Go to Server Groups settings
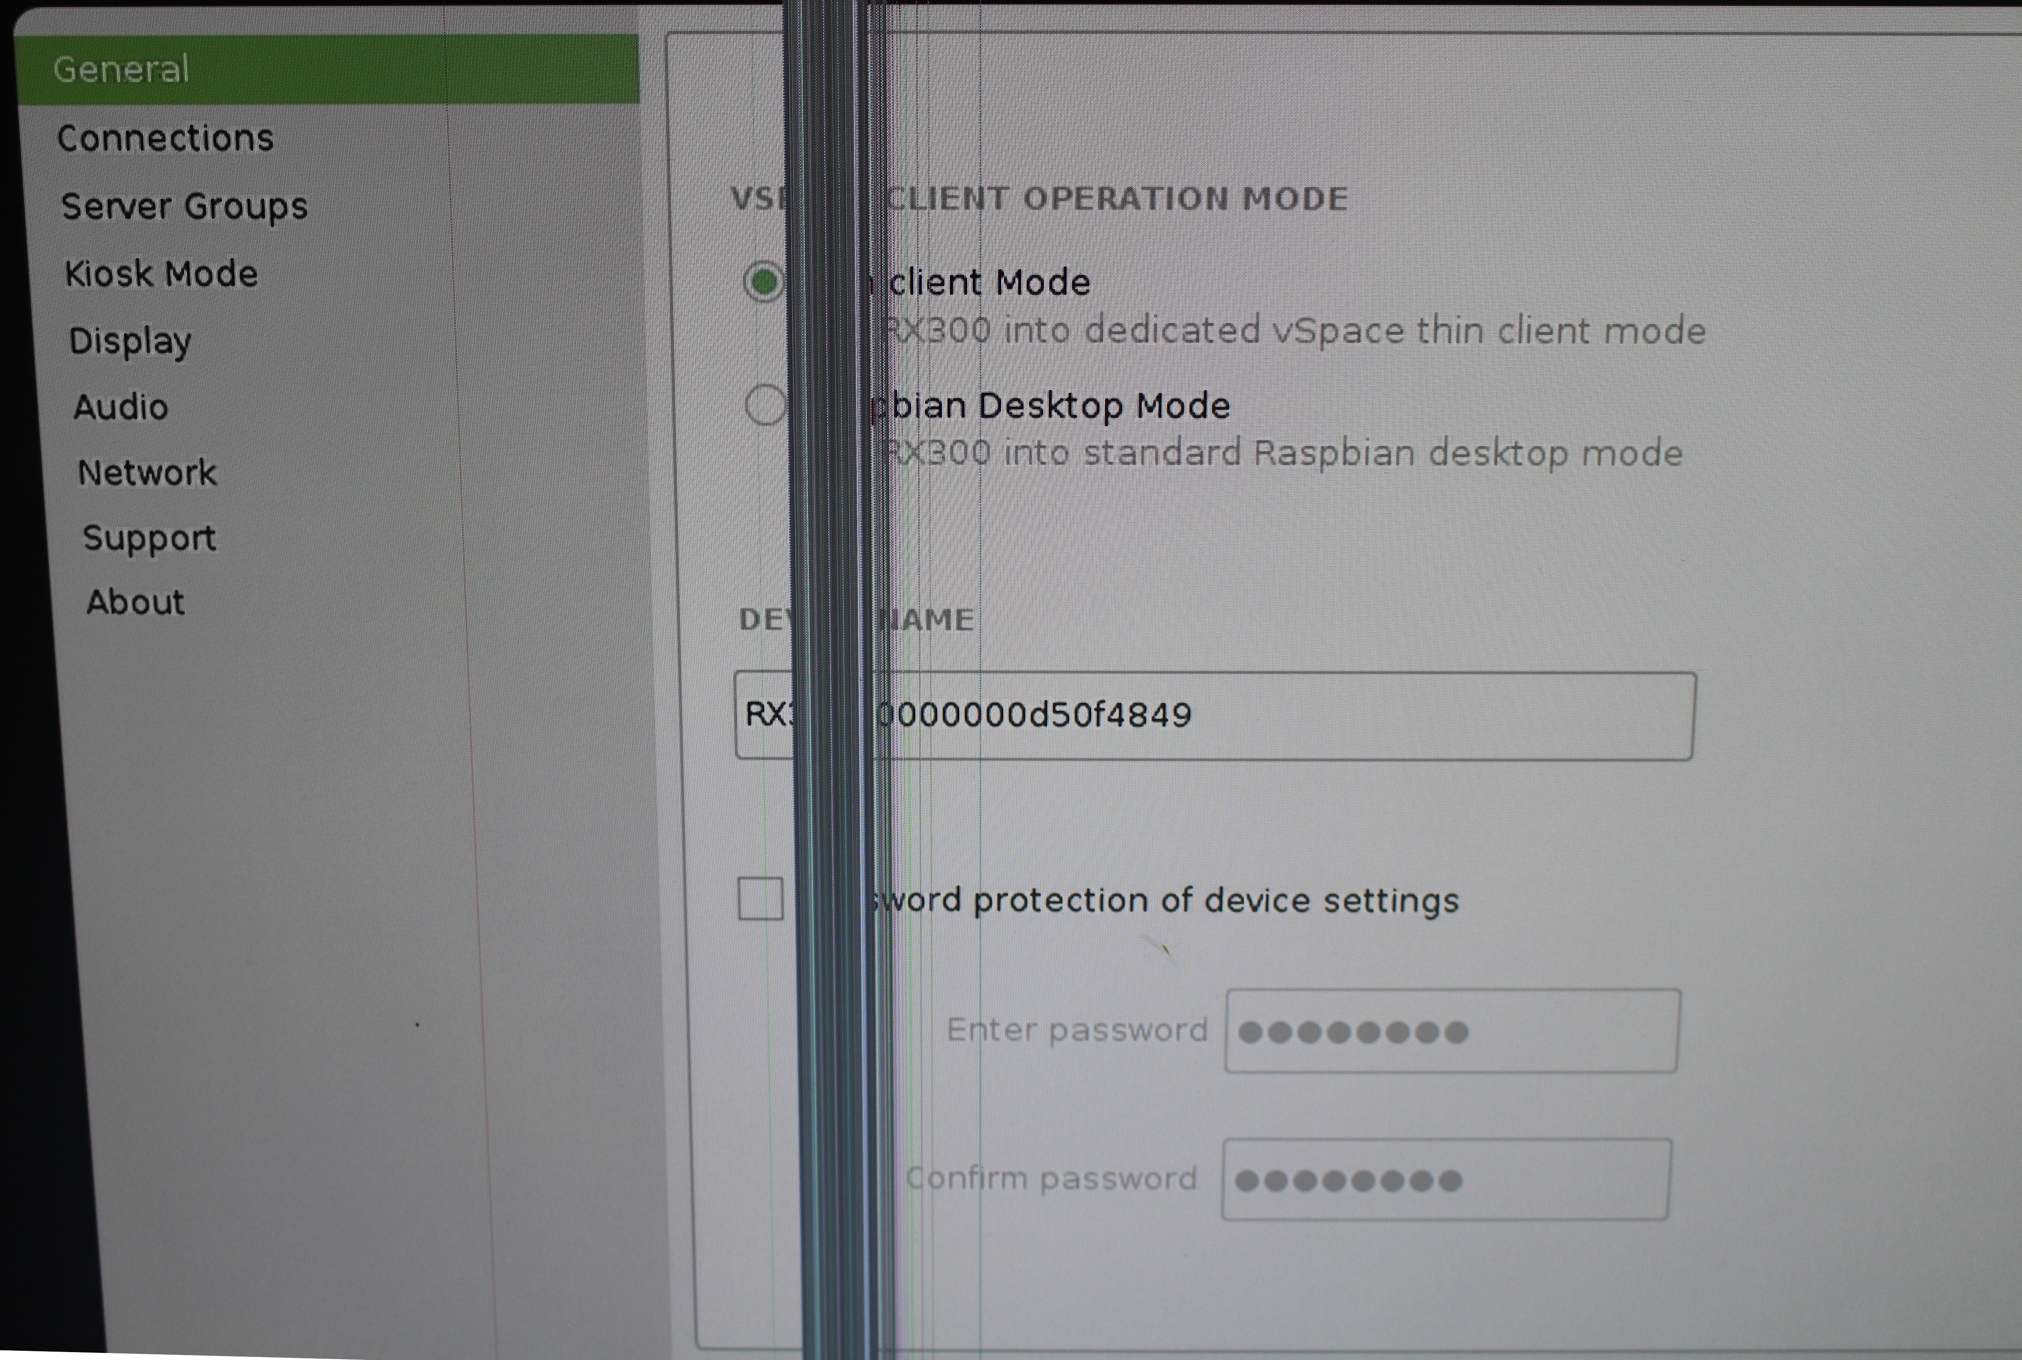 tap(184, 207)
